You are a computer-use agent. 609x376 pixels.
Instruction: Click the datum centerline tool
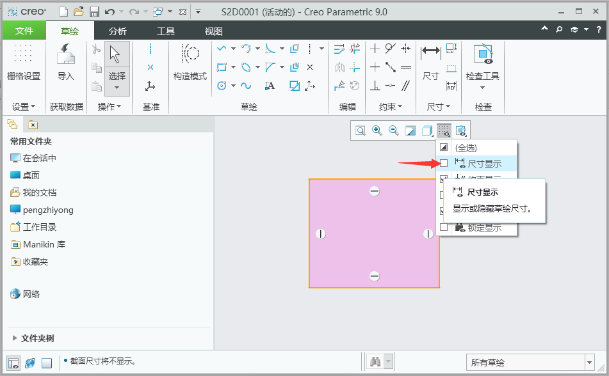(150, 49)
